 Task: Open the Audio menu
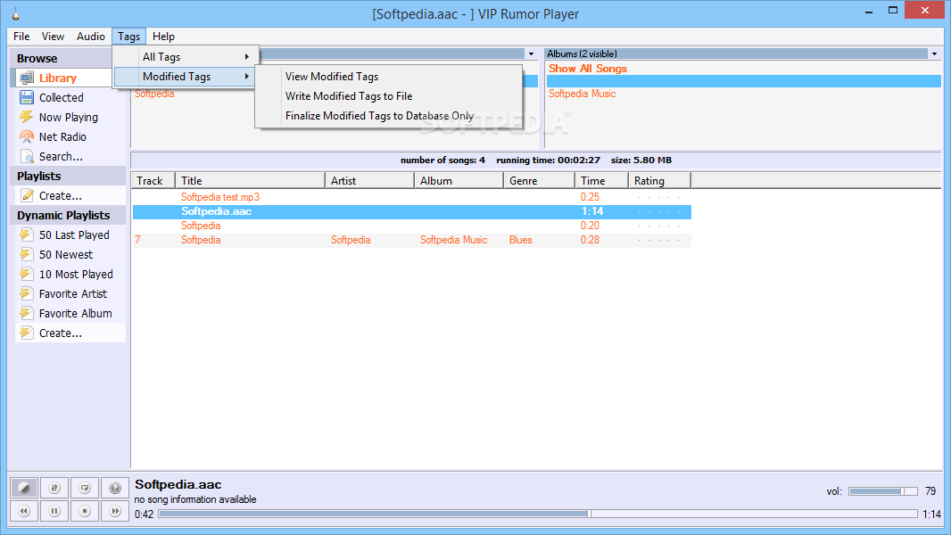tap(90, 37)
